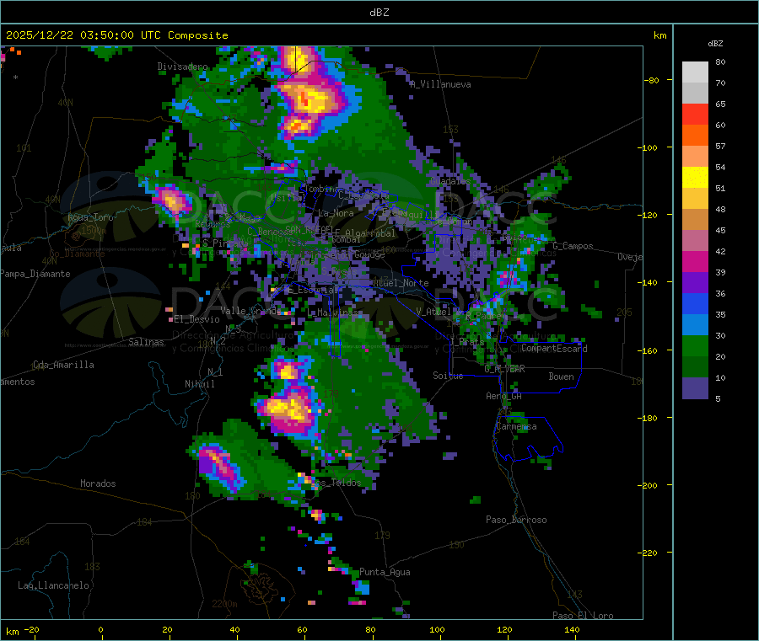Click the C_Campos location label
The image size is (759, 641).
(573, 246)
